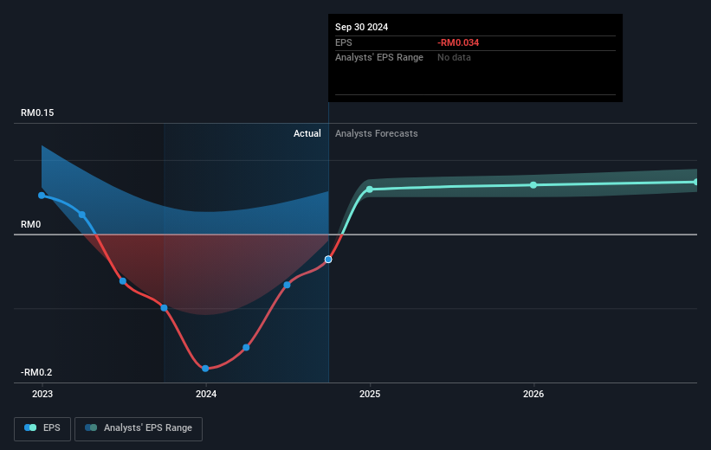The height and width of the screenshot is (450, 711).
Task: Select the highlighted Sep 30 2024 data point
Action: 328,260
